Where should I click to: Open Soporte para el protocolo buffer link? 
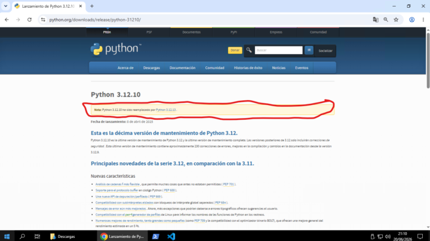pos(116,190)
